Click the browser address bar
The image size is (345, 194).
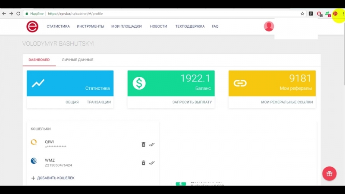(172, 14)
